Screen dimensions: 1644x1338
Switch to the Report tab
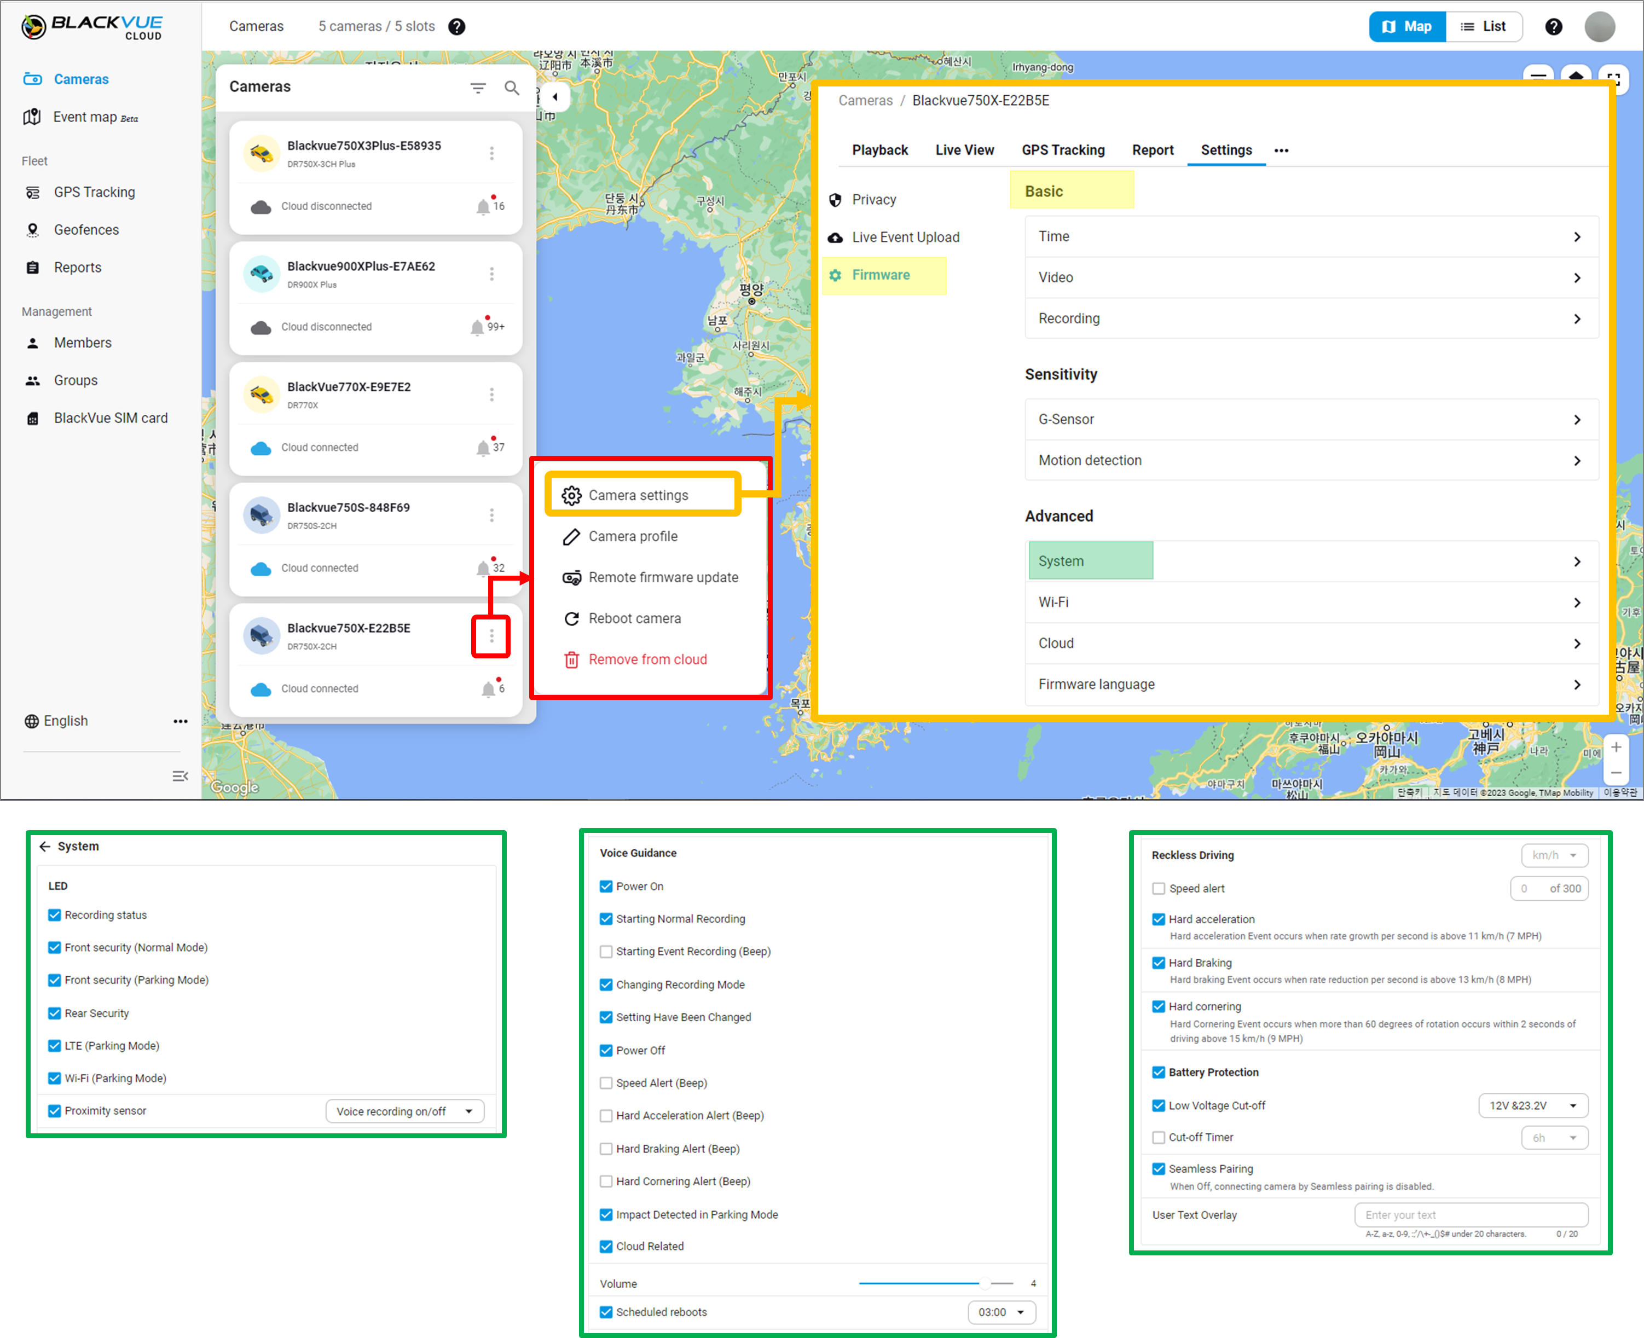pos(1152,150)
